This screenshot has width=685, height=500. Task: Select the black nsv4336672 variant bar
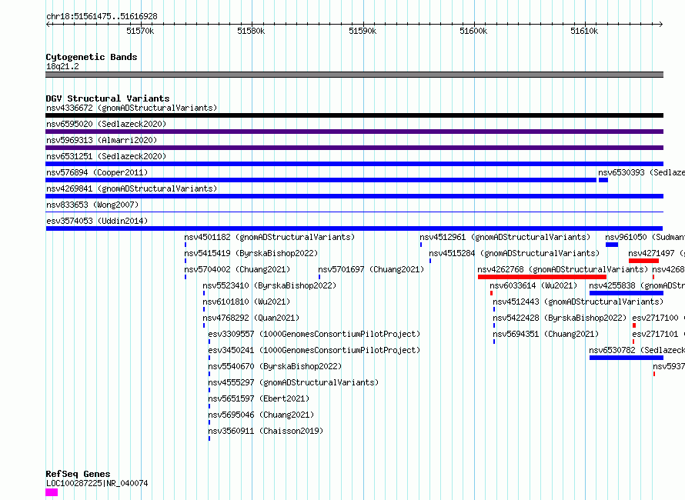[x=354, y=115]
